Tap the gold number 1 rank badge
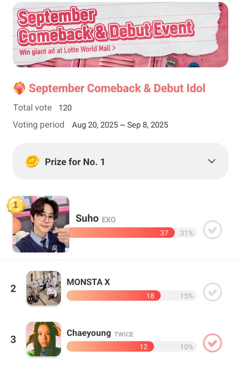Screen dimensions: 241x365 tap(16, 205)
